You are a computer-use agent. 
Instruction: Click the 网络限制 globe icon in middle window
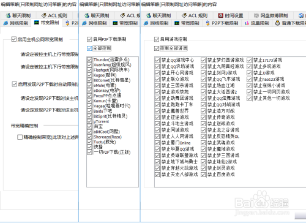coord(84,23)
